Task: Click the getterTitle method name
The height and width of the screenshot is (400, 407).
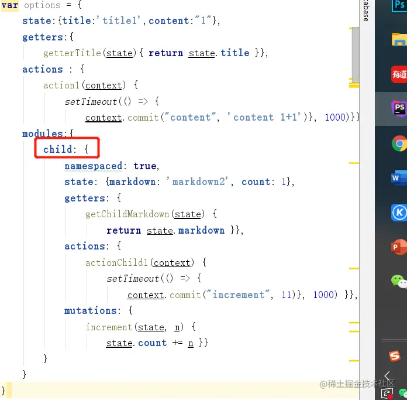Action: pos(72,53)
